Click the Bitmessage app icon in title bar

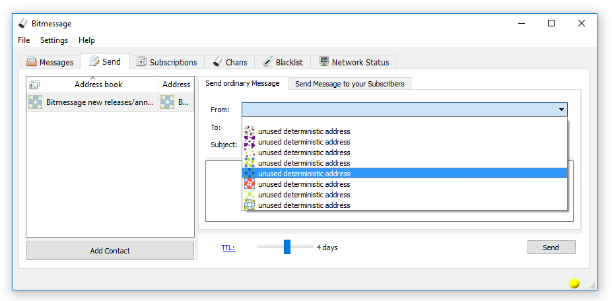click(x=23, y=23)
